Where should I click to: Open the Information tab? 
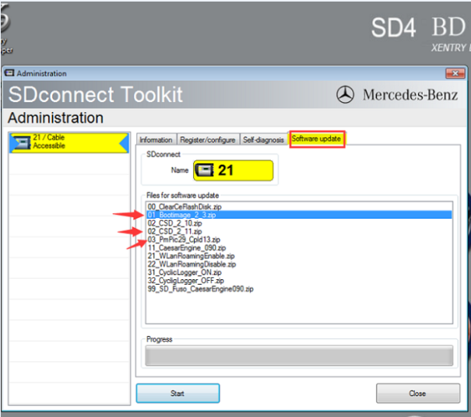pos(156,140)
